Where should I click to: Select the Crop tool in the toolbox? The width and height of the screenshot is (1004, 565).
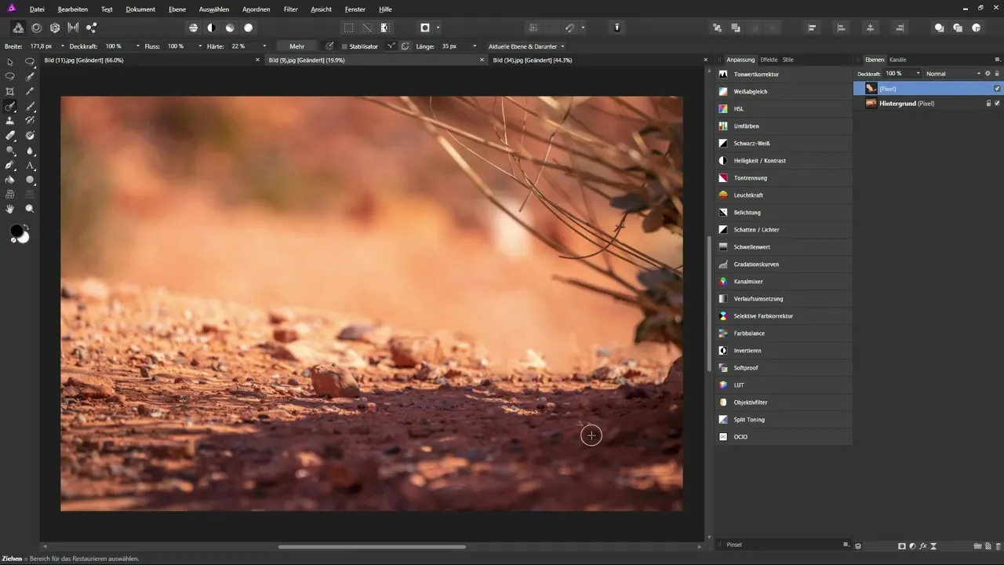point(10,91)
